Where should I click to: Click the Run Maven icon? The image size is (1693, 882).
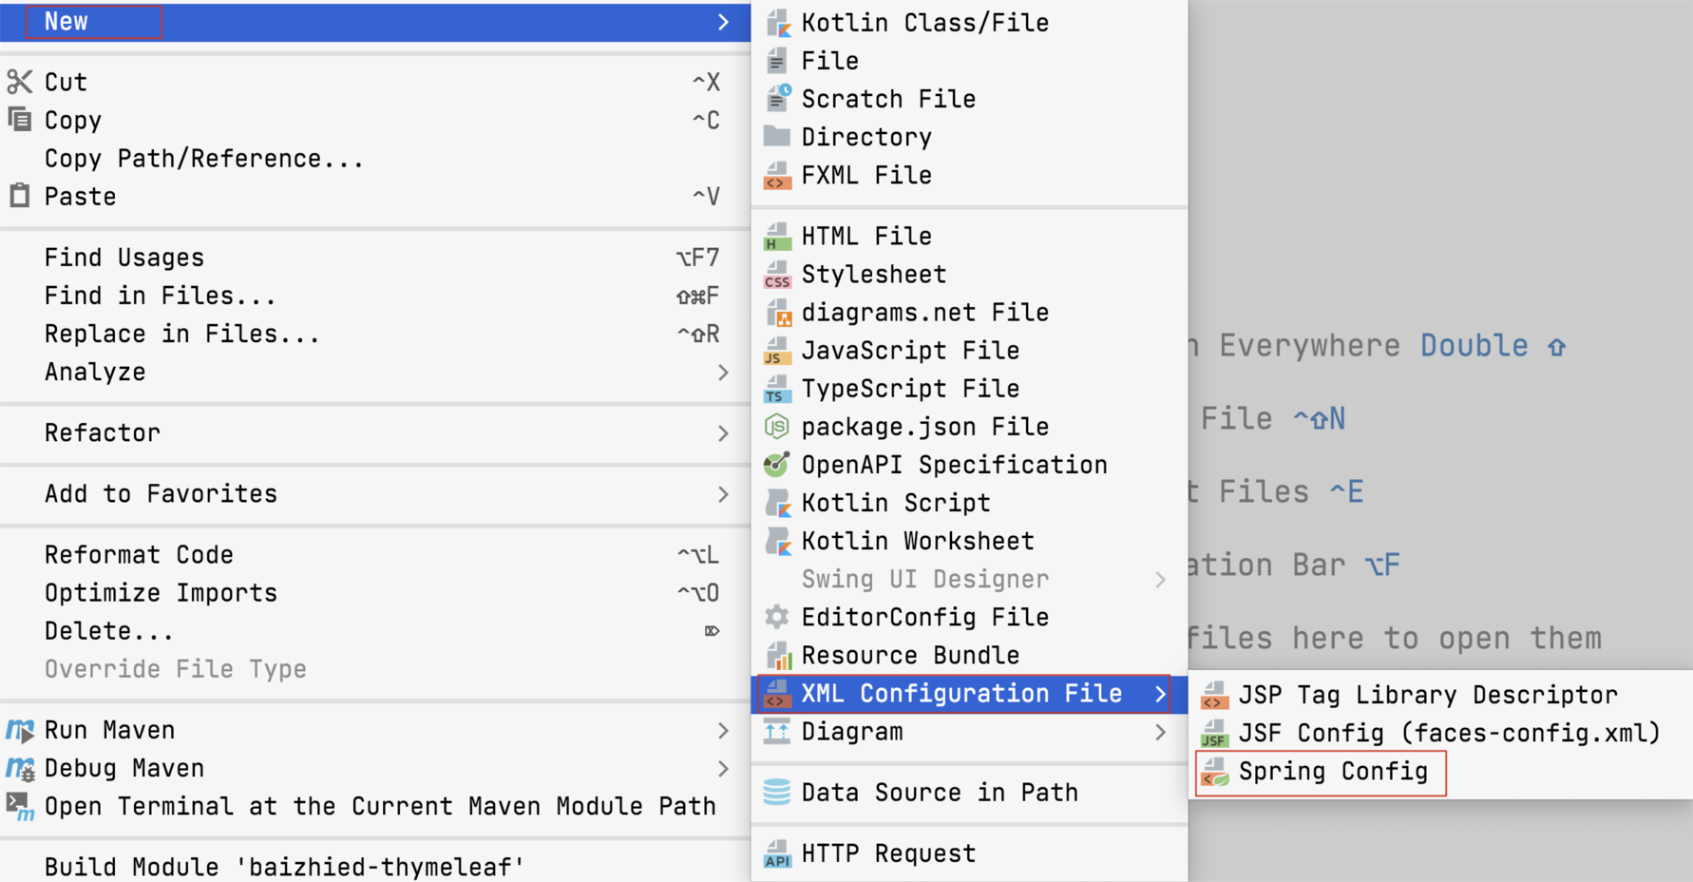[x=20, y=730]
